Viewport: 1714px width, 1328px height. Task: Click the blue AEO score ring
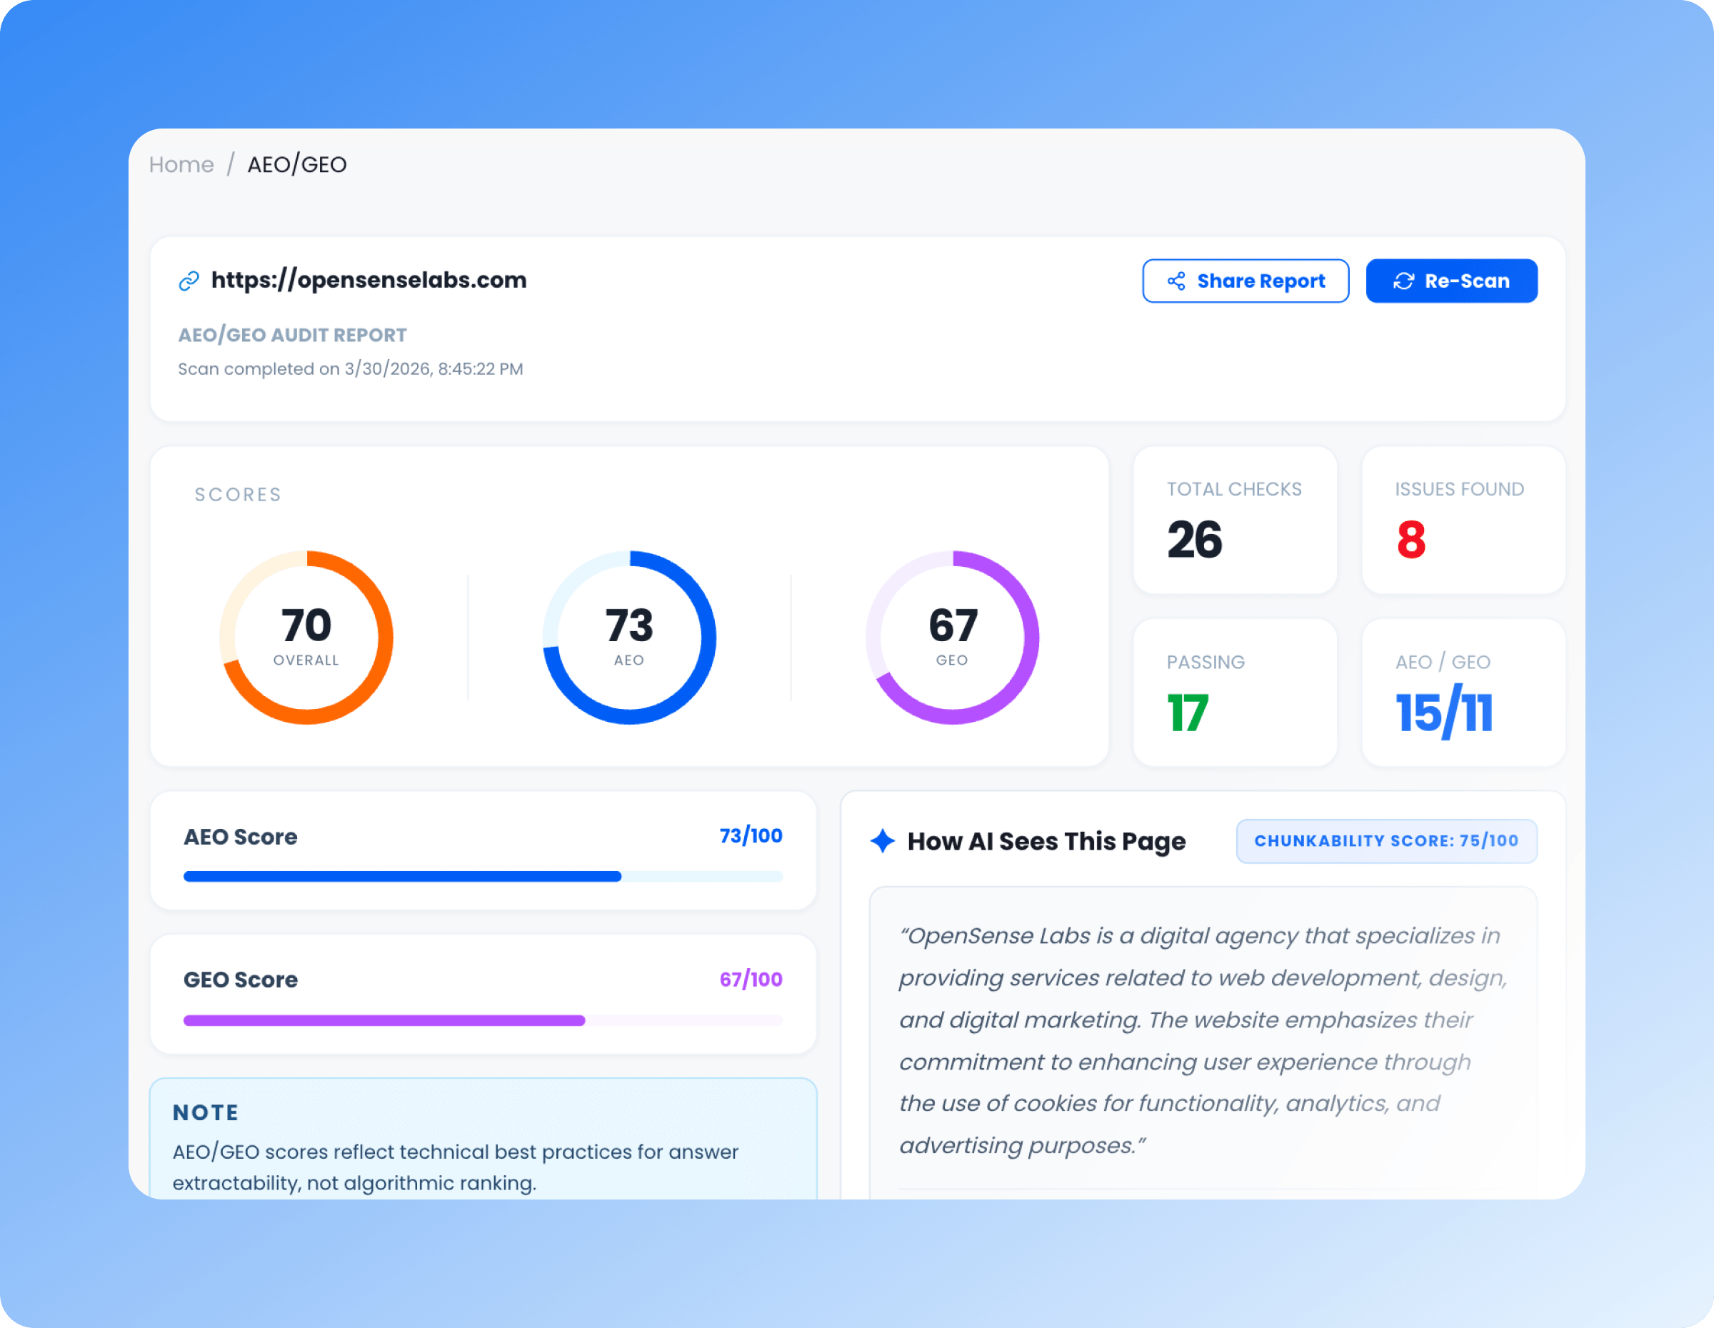pyautogui.click(x=629, y=637)
